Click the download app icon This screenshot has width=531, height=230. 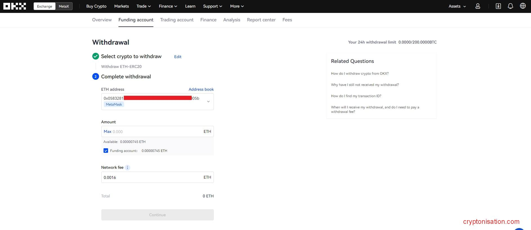[498, 6]
